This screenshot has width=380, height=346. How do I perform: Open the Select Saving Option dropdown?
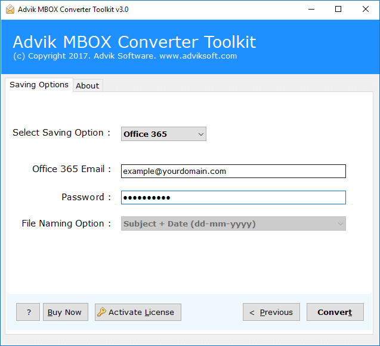point(163,134)
